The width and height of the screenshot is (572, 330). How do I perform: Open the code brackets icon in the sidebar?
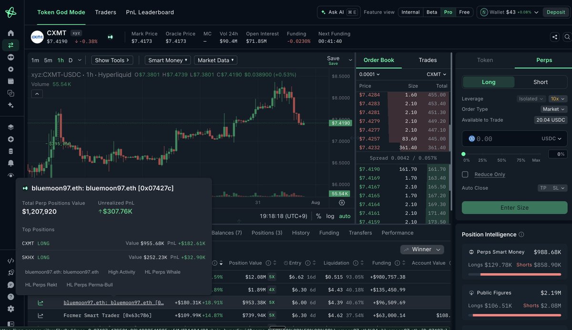click(x=10, y=260)
